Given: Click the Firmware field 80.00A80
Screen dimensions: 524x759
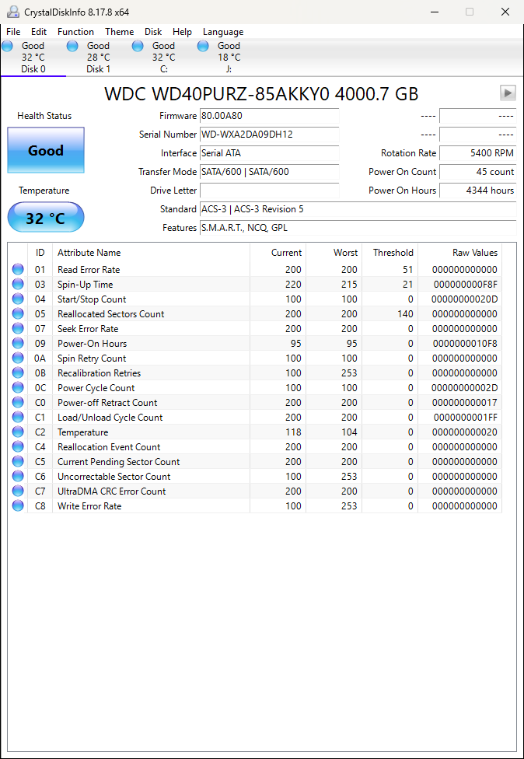Looking at the screenshot, I should point(270,116).
